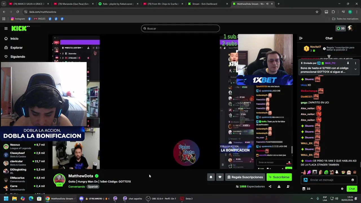Report stream with the warning triangle icon

tap(279, 186)
